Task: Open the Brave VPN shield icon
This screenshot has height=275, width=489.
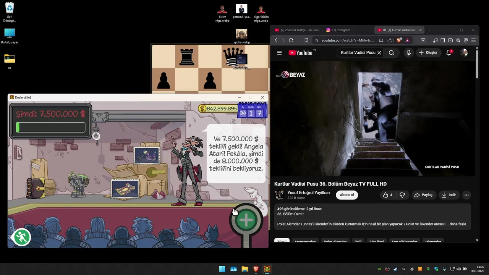Action: (x=466, y=40)
